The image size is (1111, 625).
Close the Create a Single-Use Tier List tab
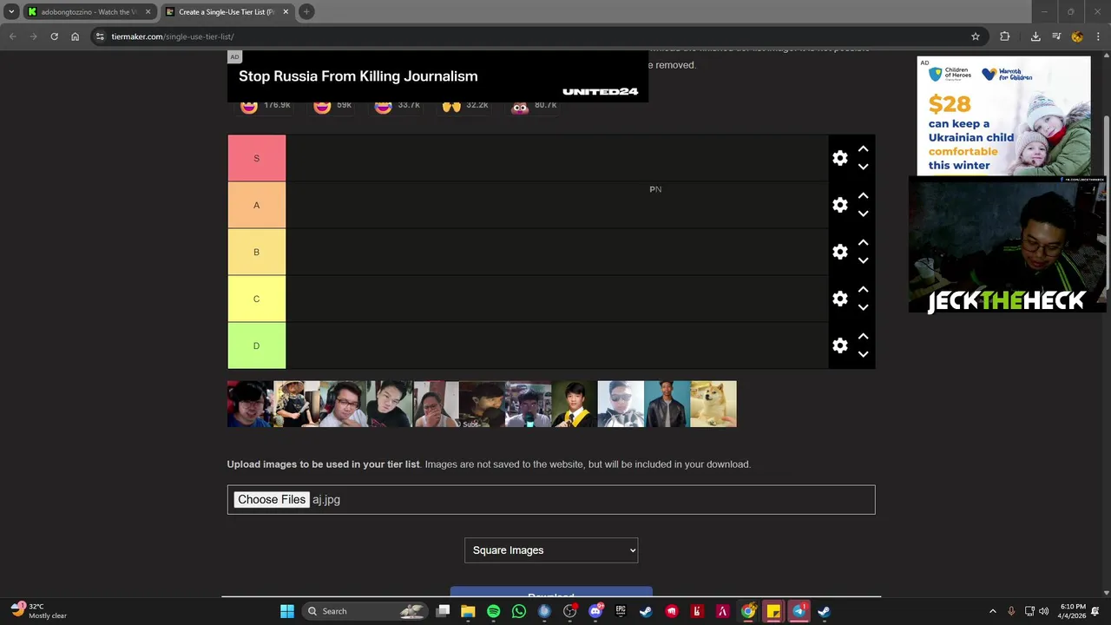[x=286, y=12]
